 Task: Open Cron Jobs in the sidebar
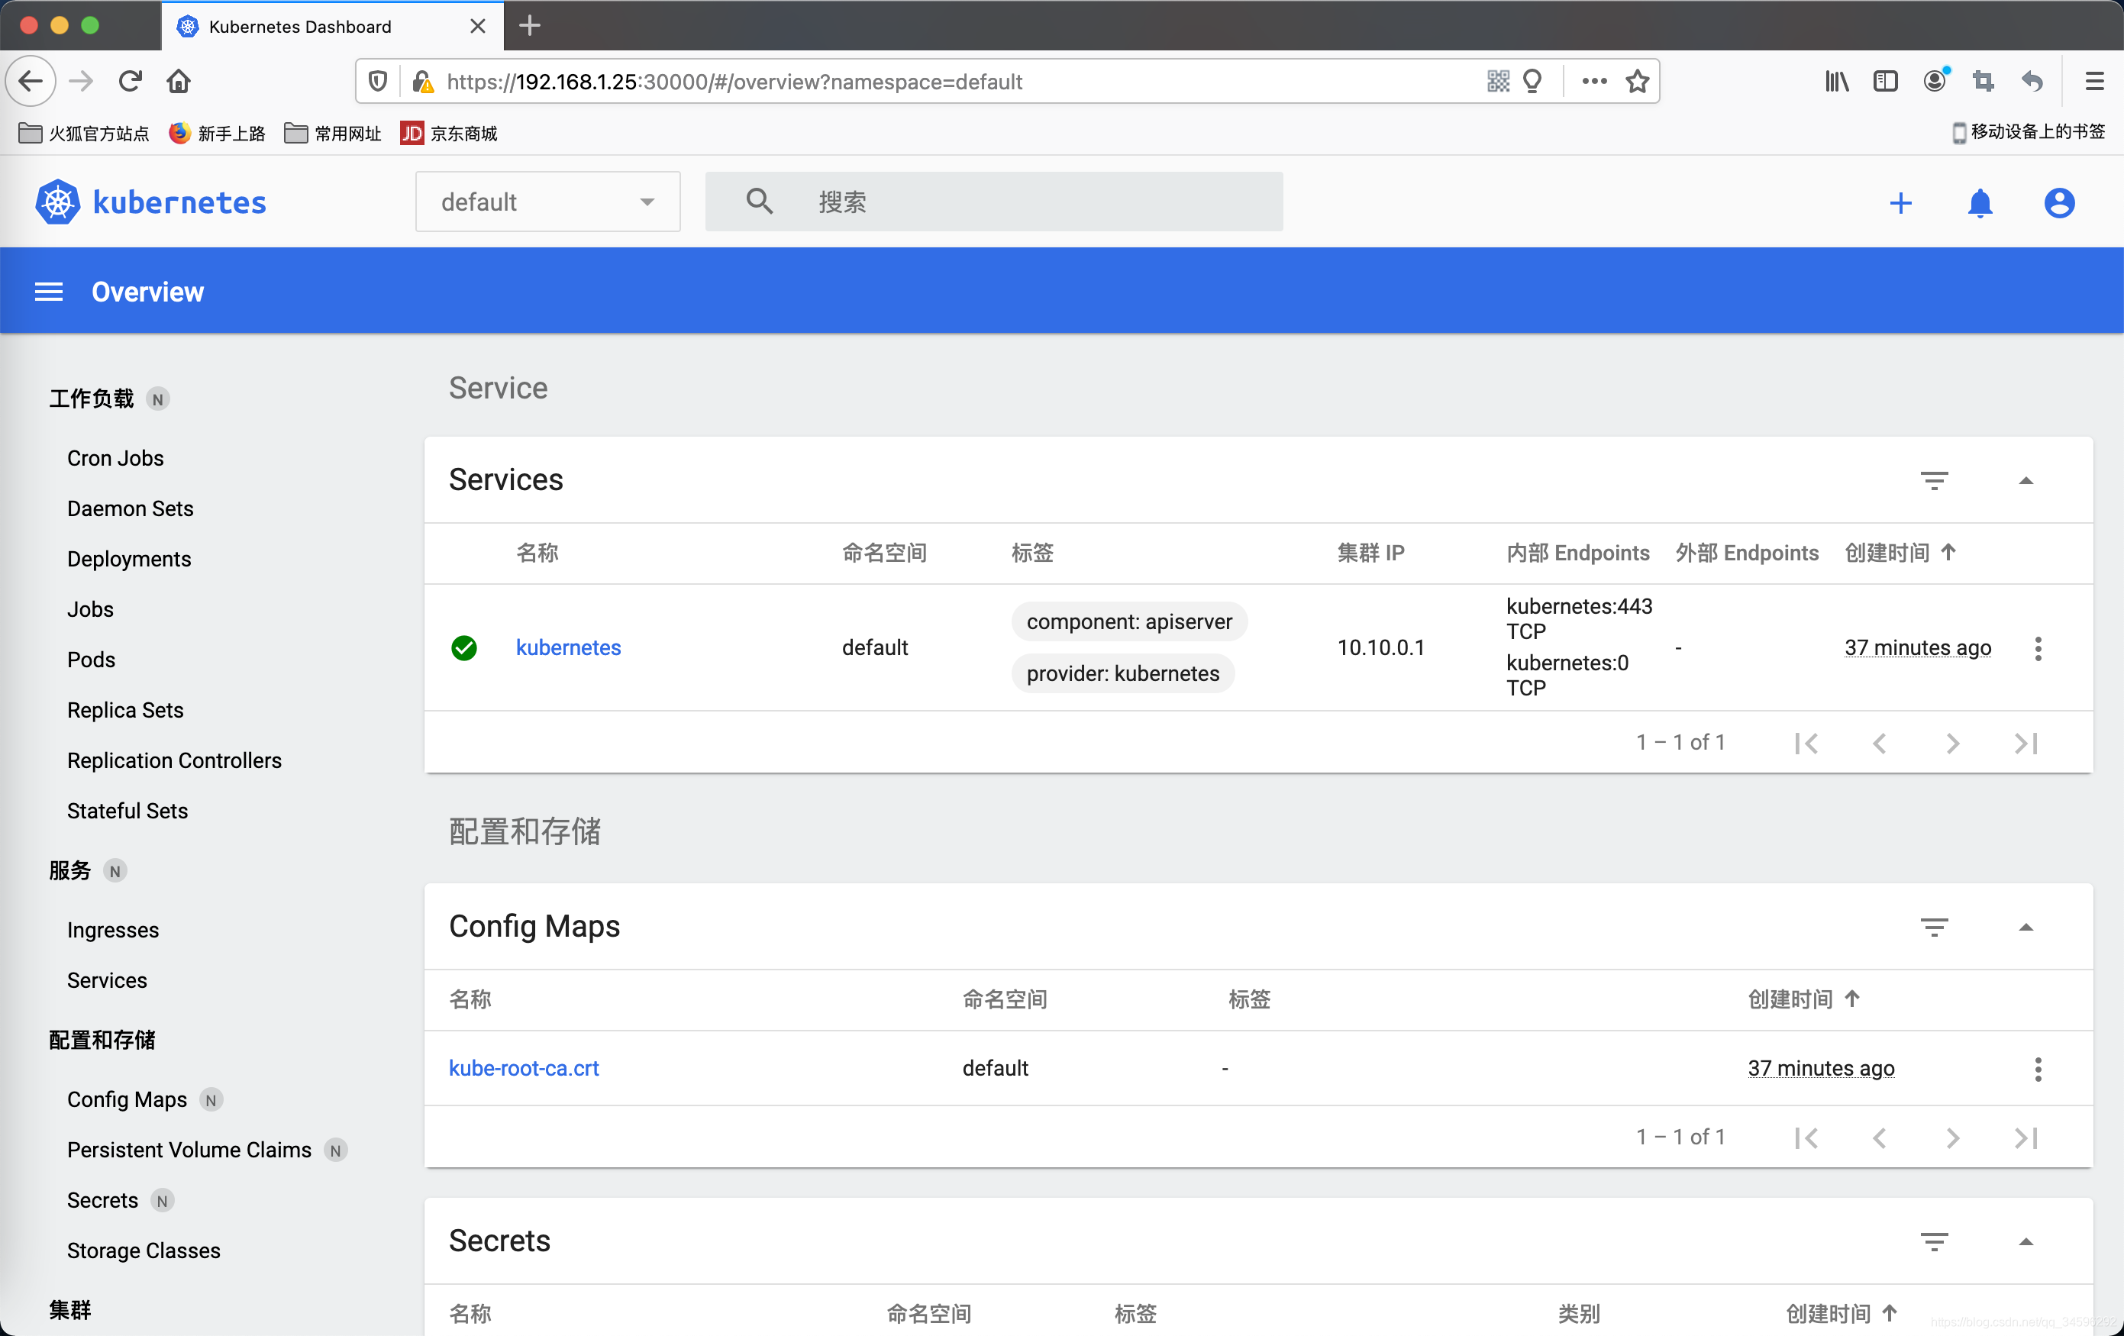[x=115, y=459]
